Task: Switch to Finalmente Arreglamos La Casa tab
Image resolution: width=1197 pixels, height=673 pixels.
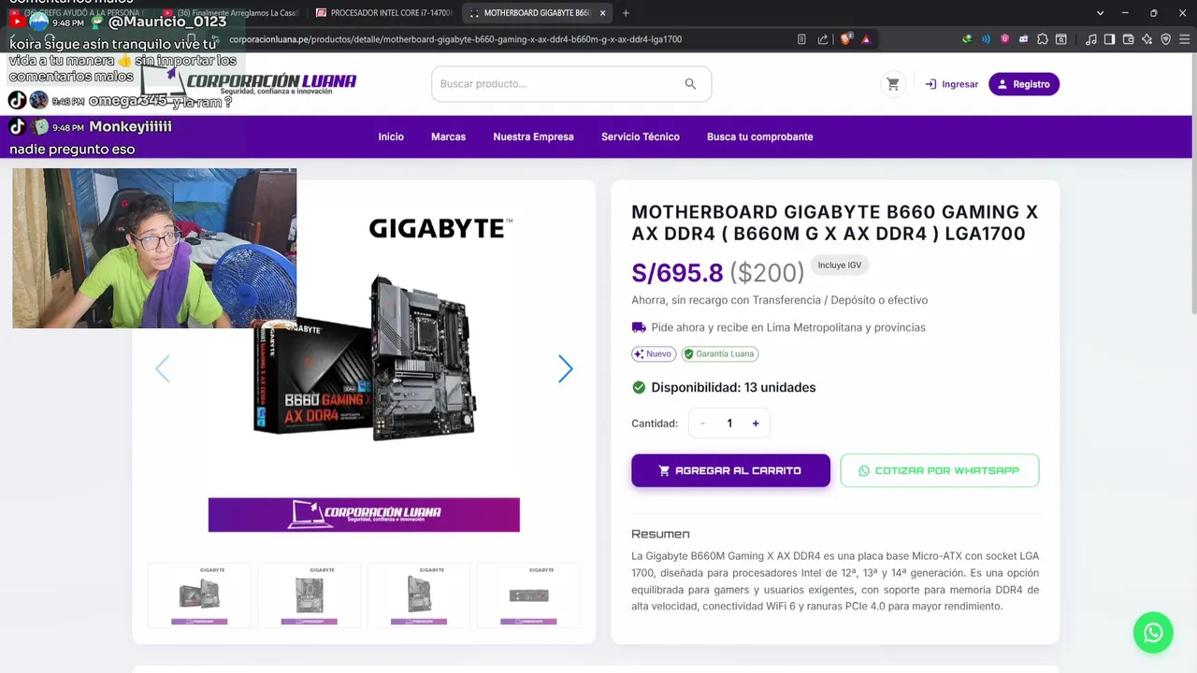Action: tap(229, 13)
